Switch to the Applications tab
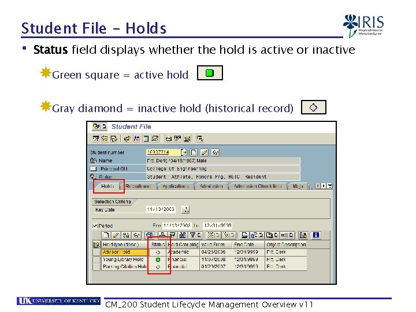Image resolution: width=416 pixels, height=312 pixels. [x=176, y=186]
